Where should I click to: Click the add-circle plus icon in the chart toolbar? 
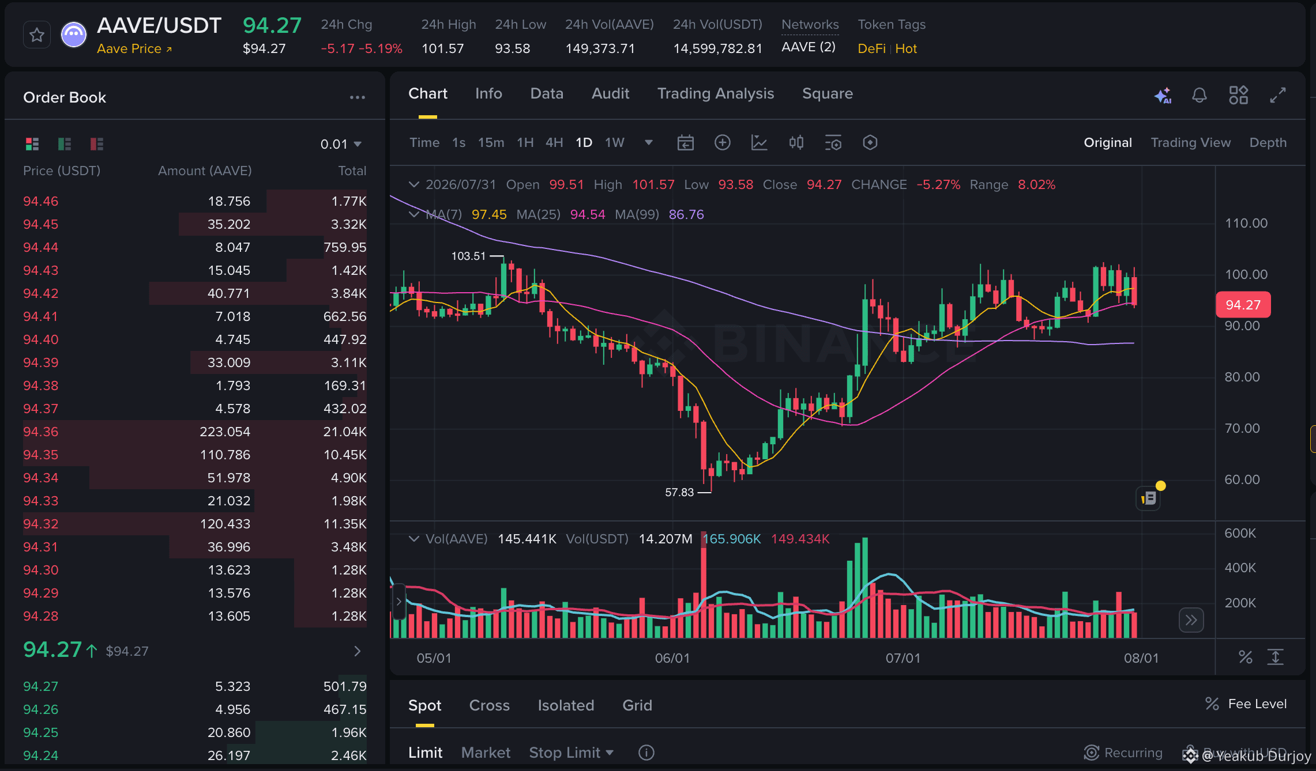722,142
